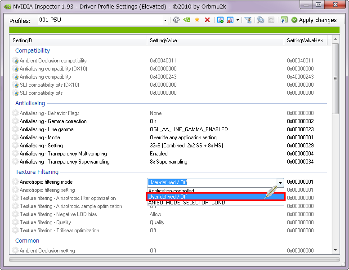The image size is (349, 270).
Task: Select the hex value 0x00000034
Action: pyautogui.click(x=300, y=162)
